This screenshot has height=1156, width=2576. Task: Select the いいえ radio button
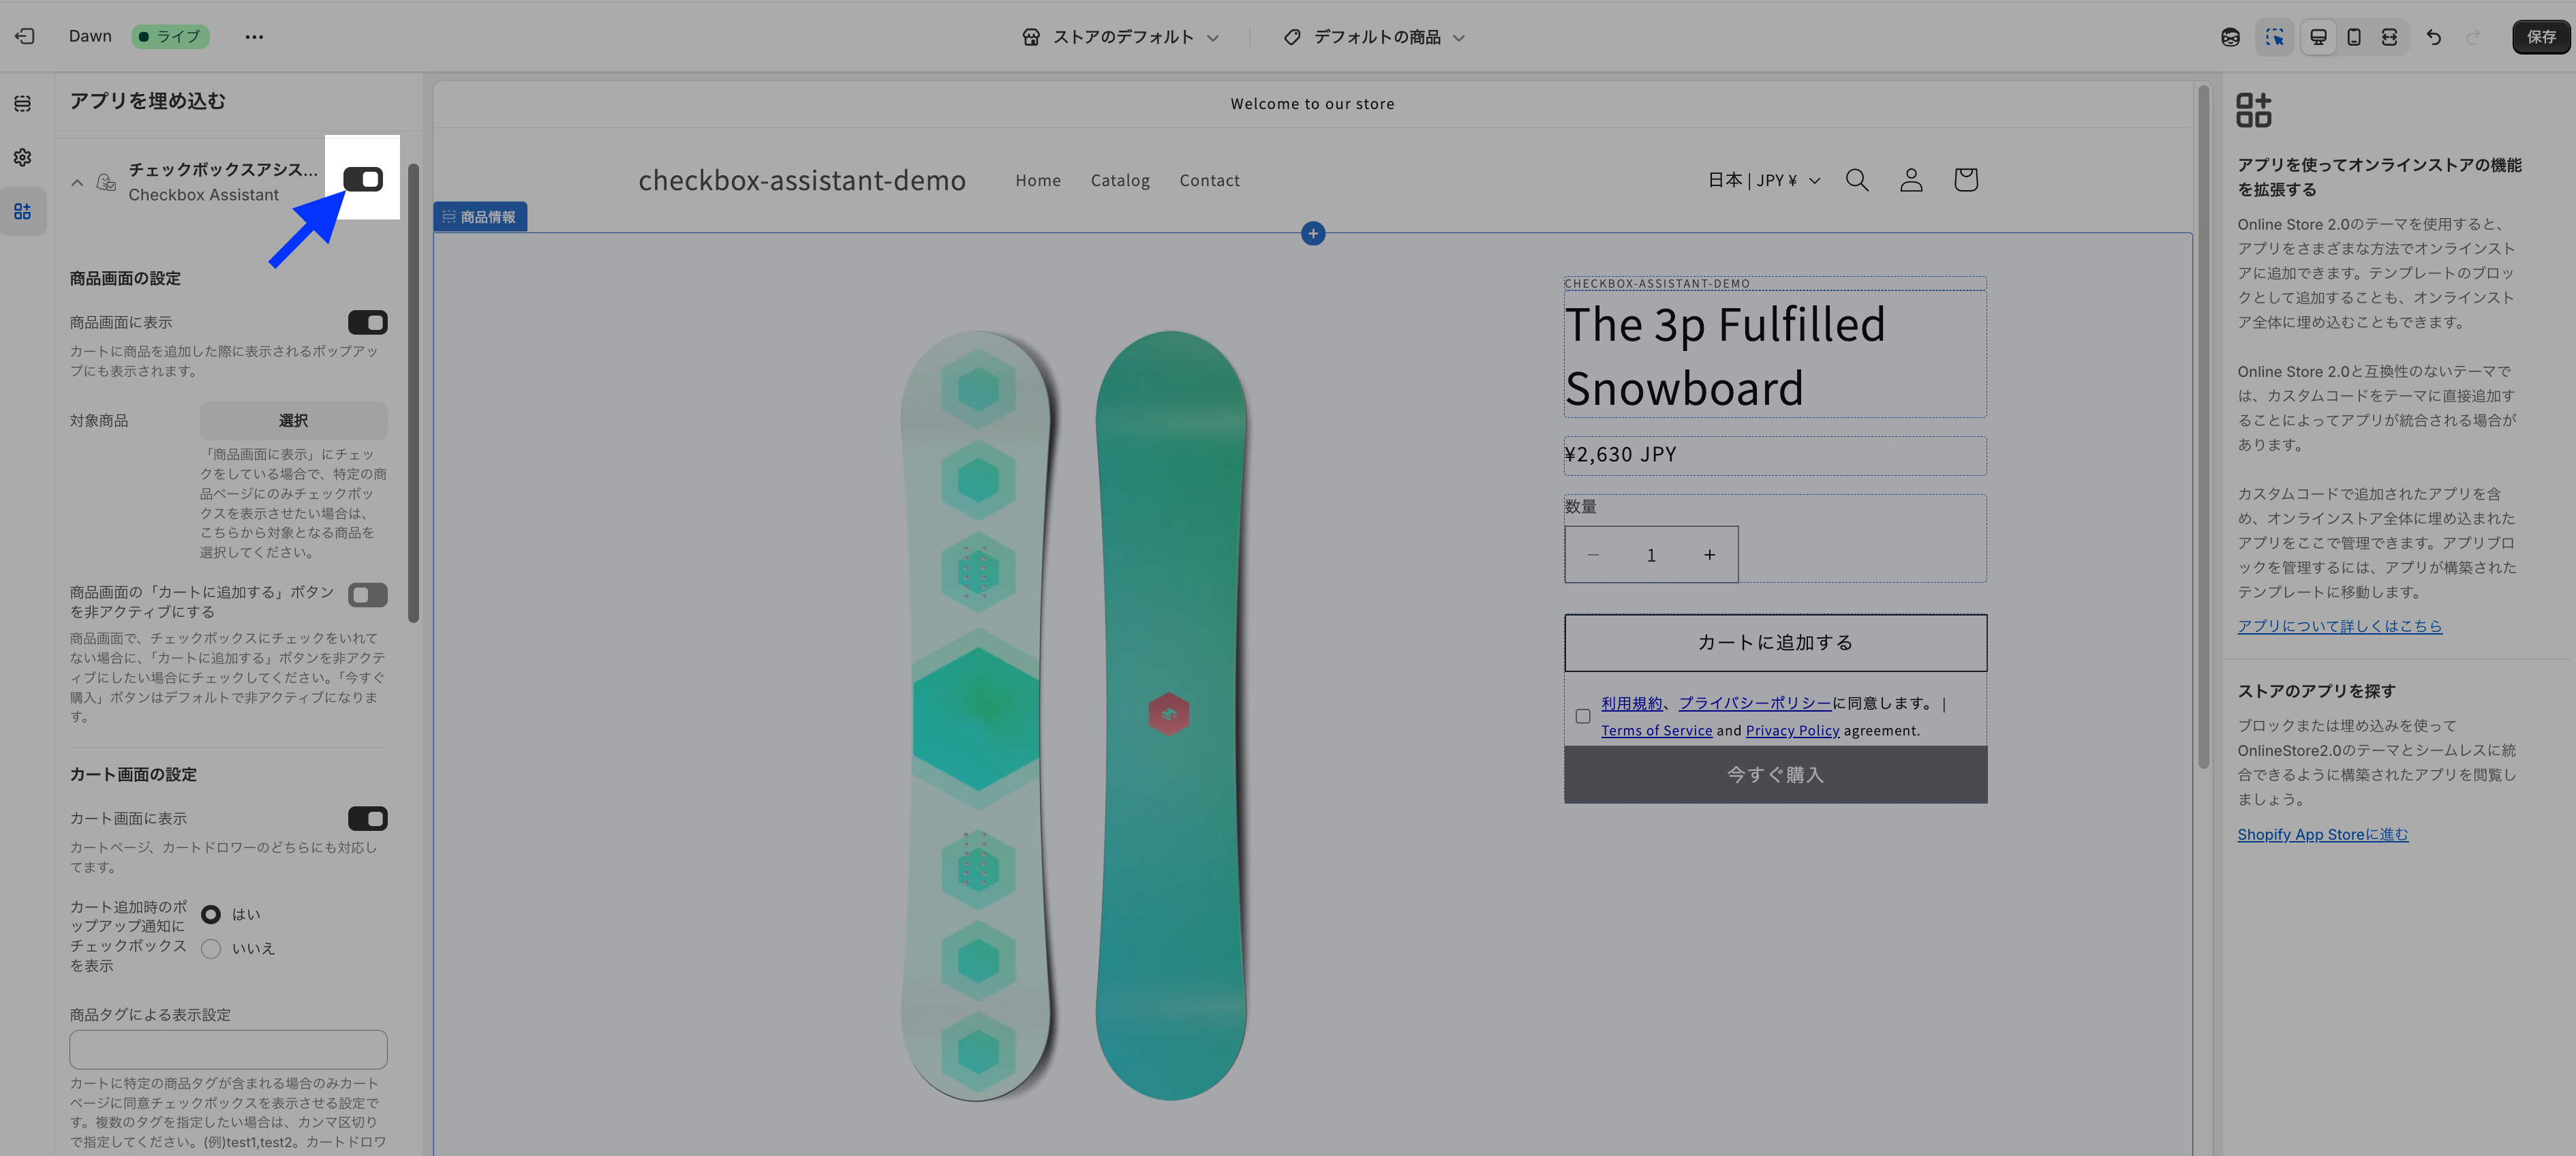point(211,949)
